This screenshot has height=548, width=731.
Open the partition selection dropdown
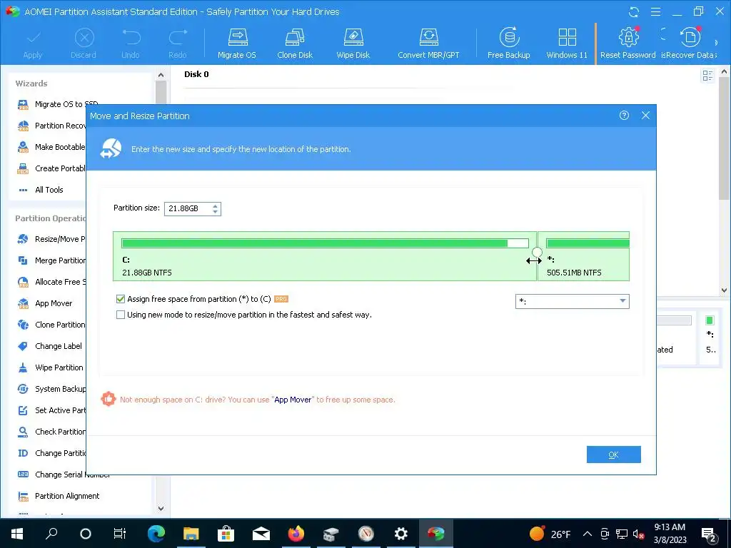[x=572, y=302]
